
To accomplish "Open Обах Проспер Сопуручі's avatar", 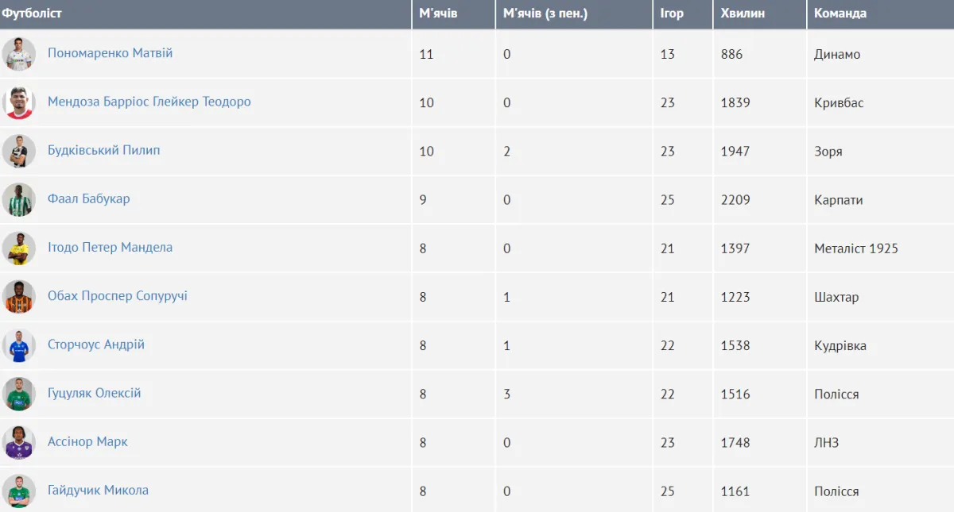I will pos(18,297).
